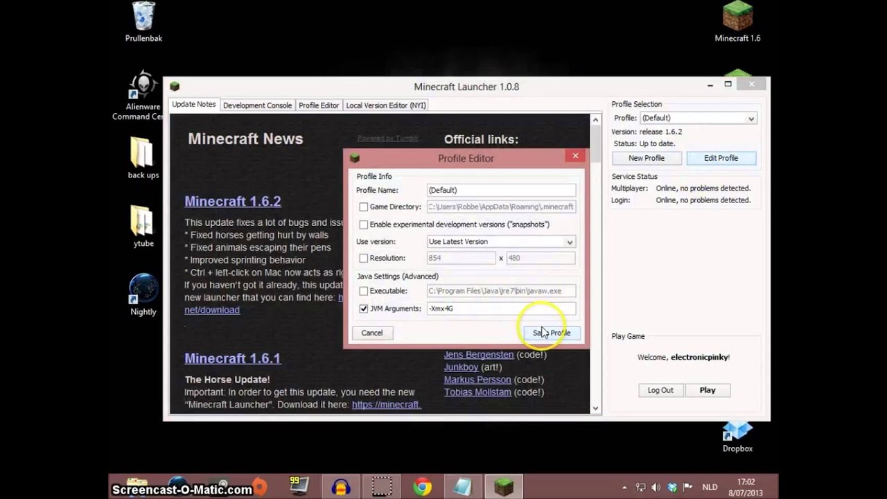Open the https://minecraft. download link
Screen dimensions: 887x499
386,405
